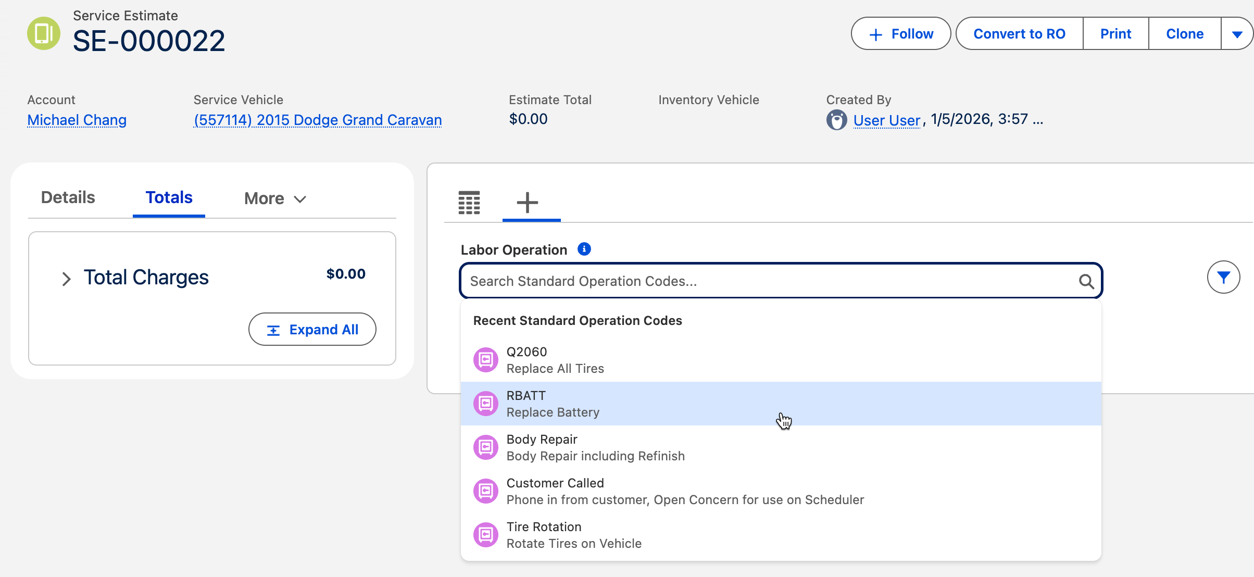Screen dimensions: 1254x577
Task: Click the Expand All button
Action: tap(312, 330)
